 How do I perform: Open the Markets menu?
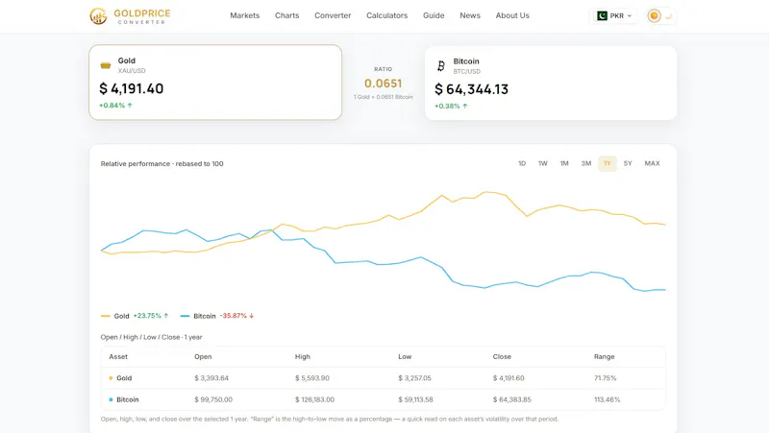click(245, 15)
